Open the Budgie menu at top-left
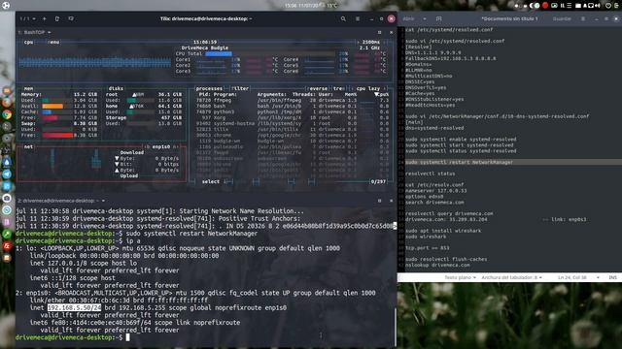The width and height of the screenshot is (622, 349). click(6, 6)
